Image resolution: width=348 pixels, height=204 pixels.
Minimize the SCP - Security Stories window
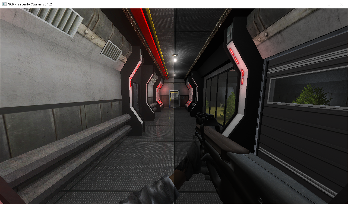click(317, 4)
